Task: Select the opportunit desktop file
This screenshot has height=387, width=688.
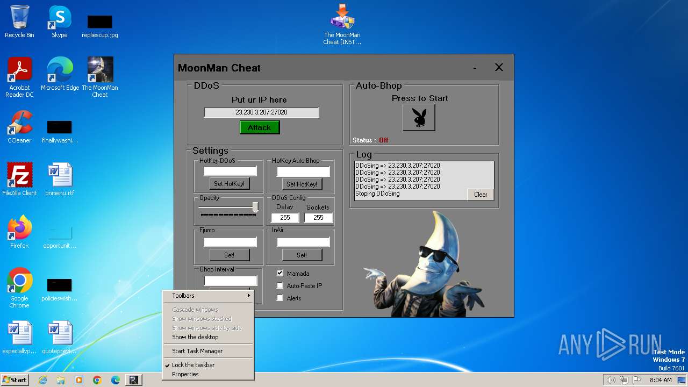Action: click(x=60, y=236)
